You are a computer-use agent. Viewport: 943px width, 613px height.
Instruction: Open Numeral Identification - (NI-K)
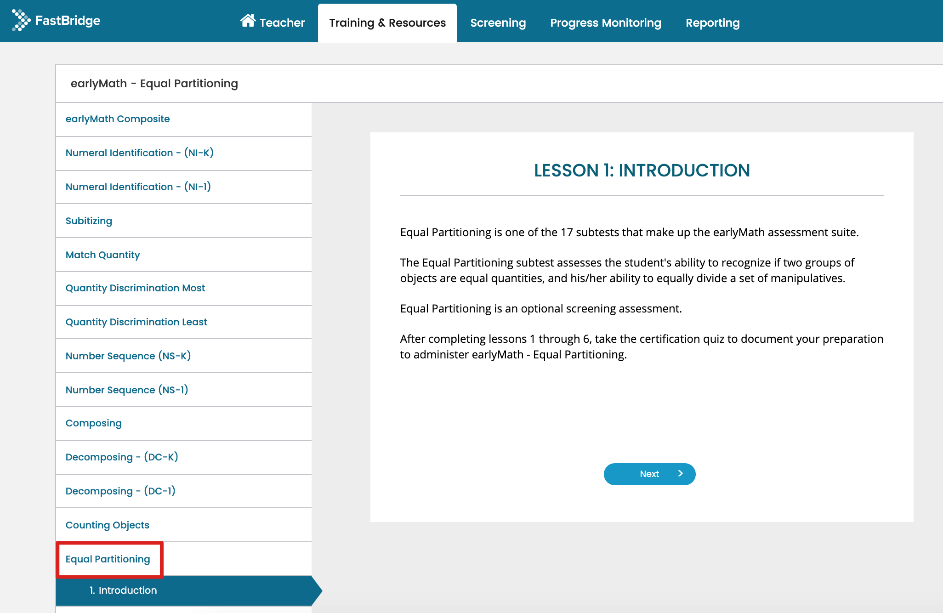tap(184, 153)
